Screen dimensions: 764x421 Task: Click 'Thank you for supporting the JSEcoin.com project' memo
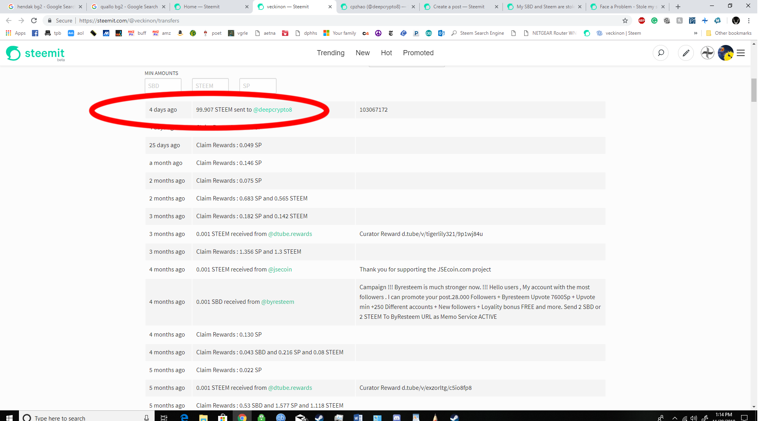[425, 269]
